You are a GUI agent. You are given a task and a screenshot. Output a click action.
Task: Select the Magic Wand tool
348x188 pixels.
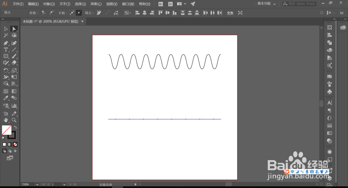coord(6,35)
